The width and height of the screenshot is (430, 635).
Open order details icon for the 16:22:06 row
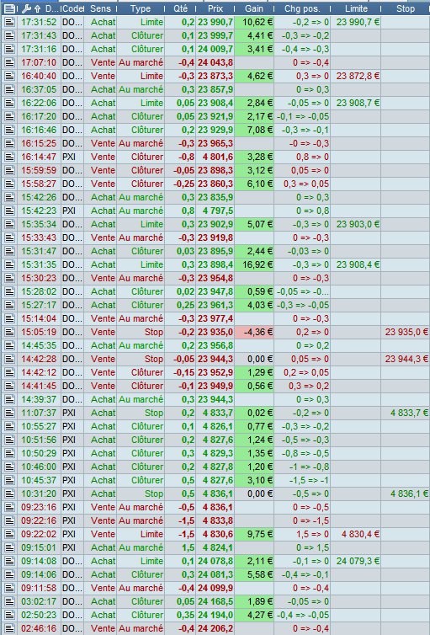[10, 103]
